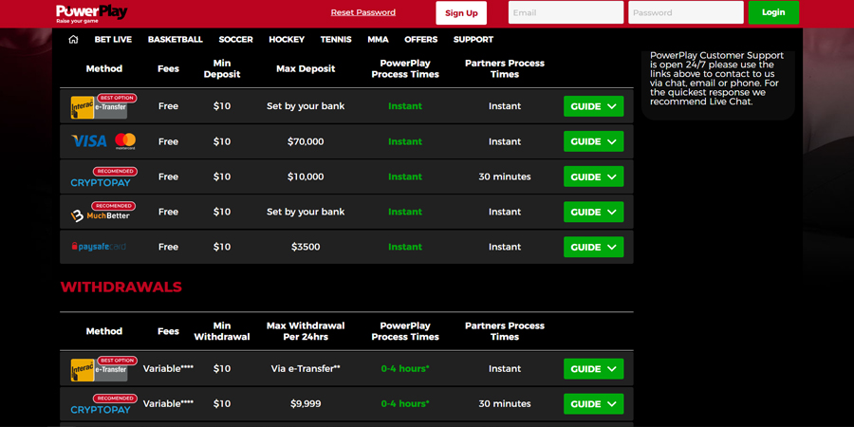Viewport: 854px width, 427px height.
Task: Go to the home icon
Action: [73, 40]
